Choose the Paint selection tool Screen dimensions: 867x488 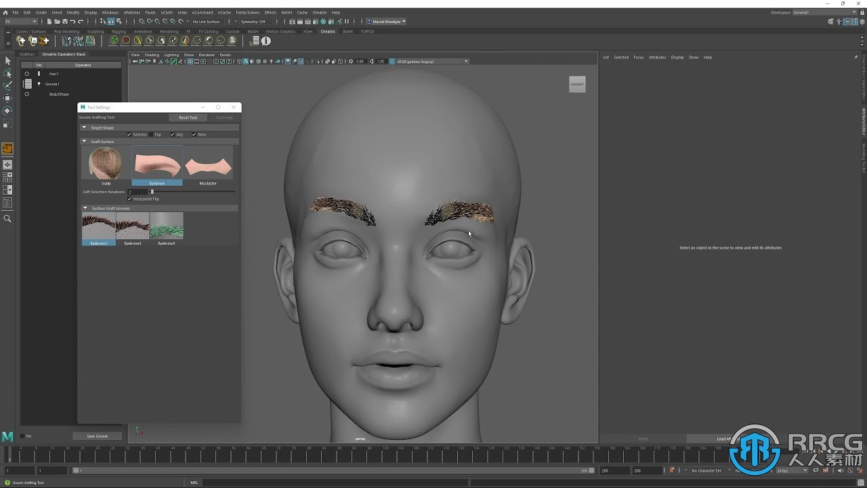tap(7, 85)
